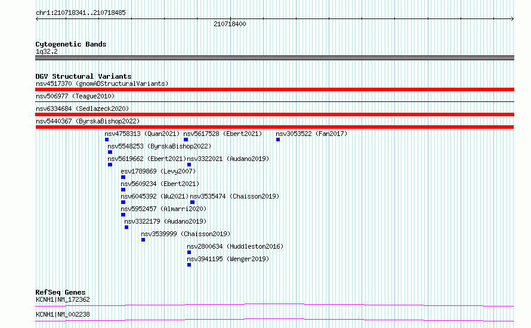
Task: Open the nsv3053522 (Fan2017) label
Action: [311, 134]
